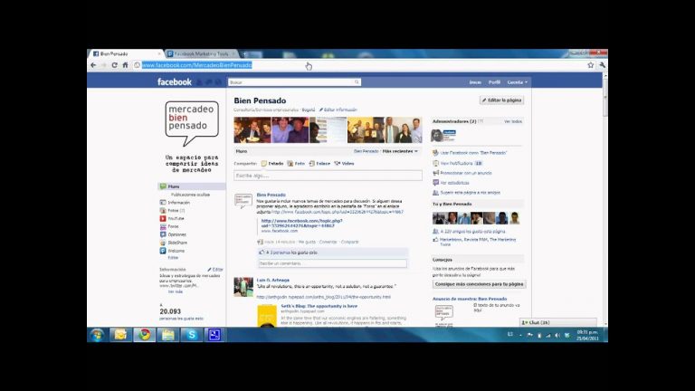The width and height of the screenshot is (695, 391).
Task: Expand the Cuenta dropdown in Facebook header
Action: point(518,82)
